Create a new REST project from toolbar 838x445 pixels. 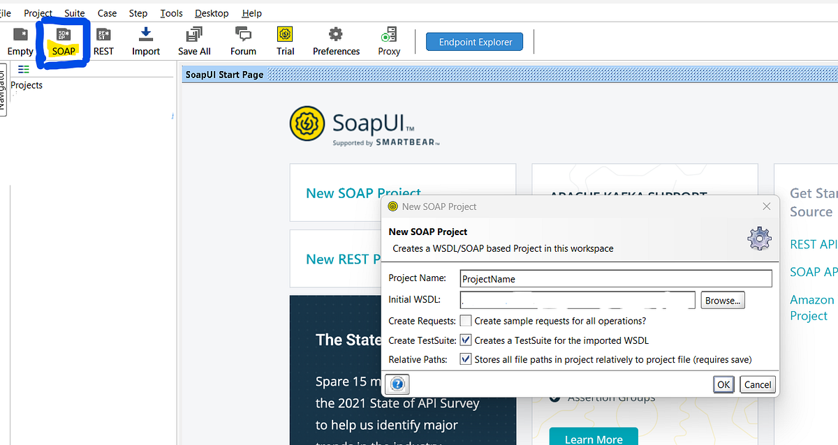click(103, 40)
